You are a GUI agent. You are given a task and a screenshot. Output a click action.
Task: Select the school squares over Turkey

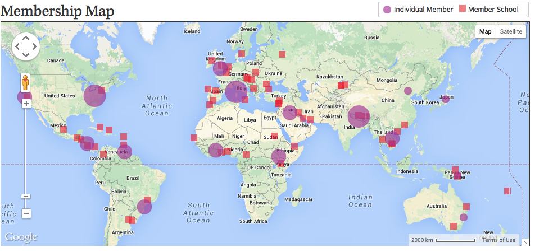(x=279, y=102)
